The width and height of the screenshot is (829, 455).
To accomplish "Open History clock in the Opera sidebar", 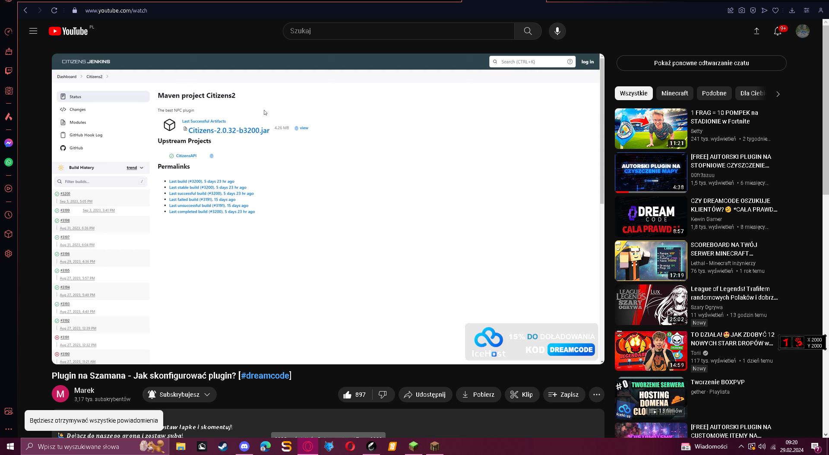I will tap(9, 215).
